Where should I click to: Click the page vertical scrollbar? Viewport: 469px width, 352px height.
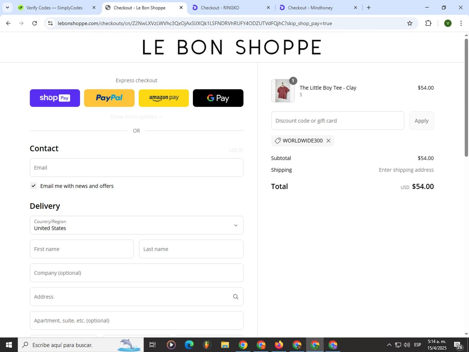[466, 97]
